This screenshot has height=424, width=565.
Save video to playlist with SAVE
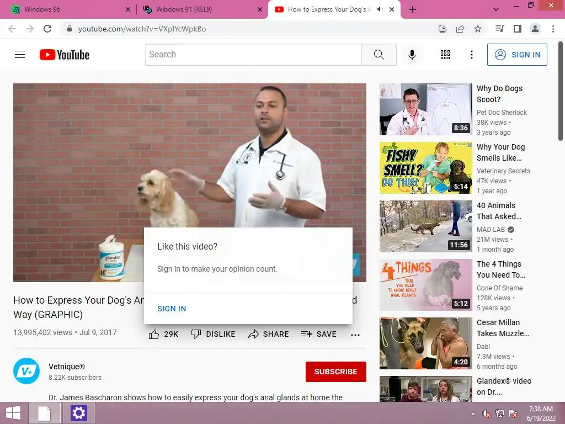point(318,334)
